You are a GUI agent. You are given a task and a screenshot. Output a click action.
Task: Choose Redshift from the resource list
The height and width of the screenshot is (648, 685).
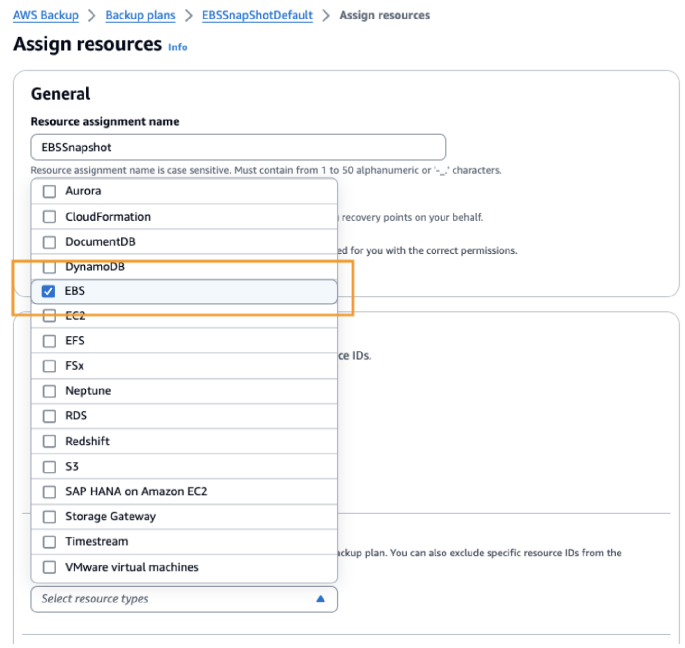[x=49, y=442]
